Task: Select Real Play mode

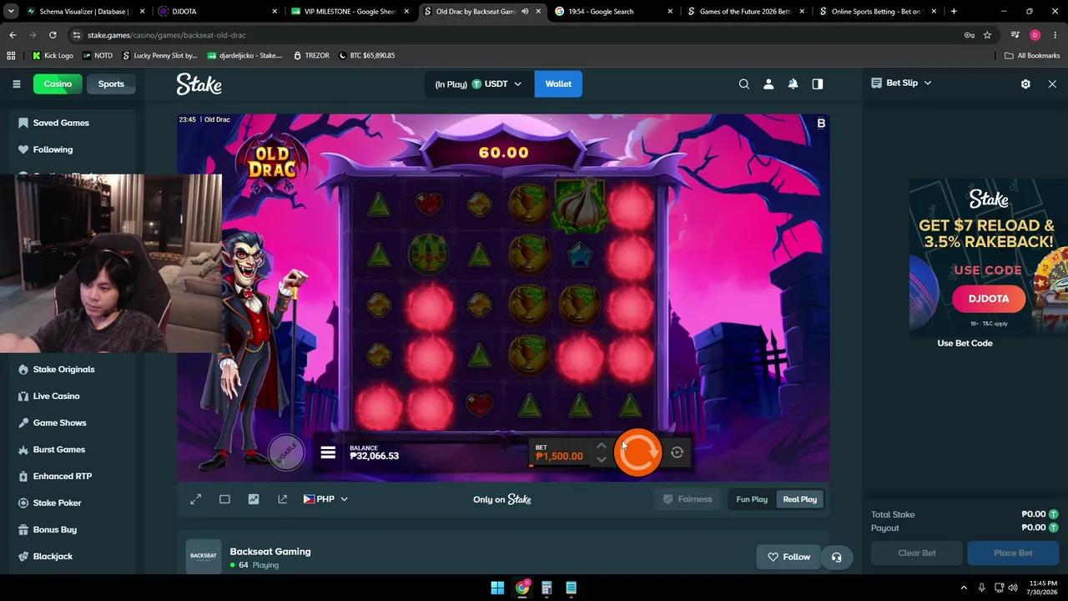Action: tap(799, 499)
